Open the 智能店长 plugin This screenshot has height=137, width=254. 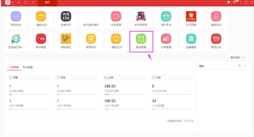216,16
